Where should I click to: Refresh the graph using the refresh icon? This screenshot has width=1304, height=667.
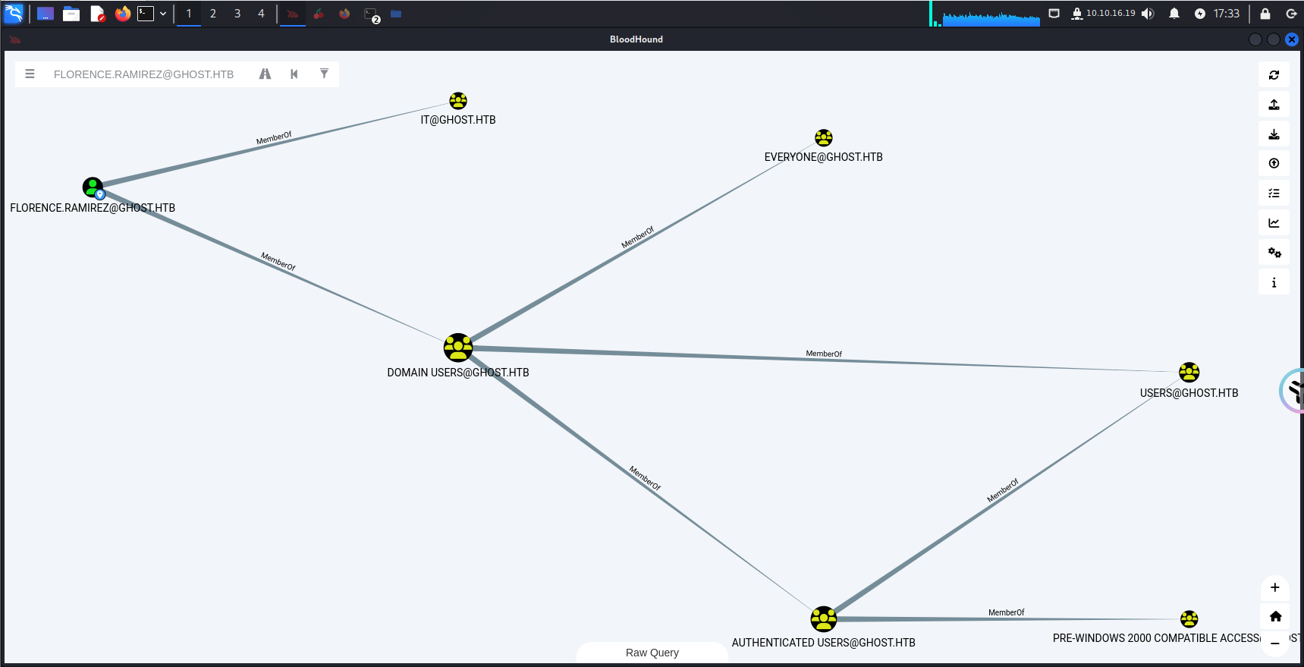coord(1274,75)
